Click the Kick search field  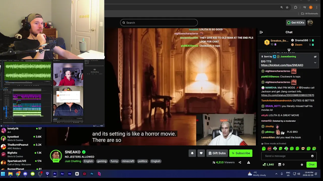click(x=159, y=23)
